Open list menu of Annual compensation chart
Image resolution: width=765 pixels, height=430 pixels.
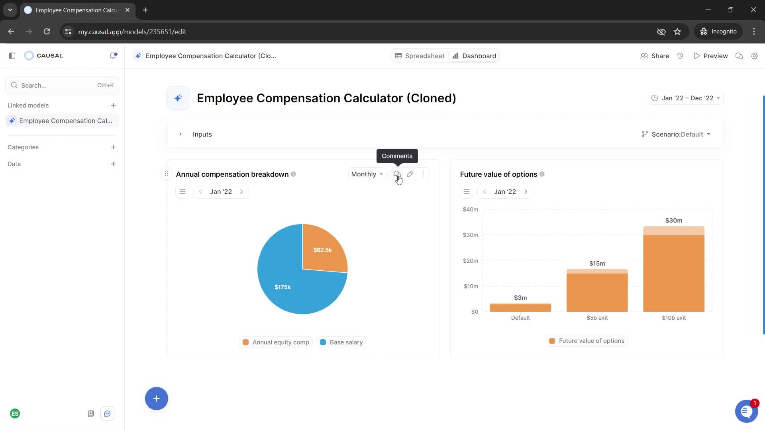pyautogui.click(x=182, y=192)
